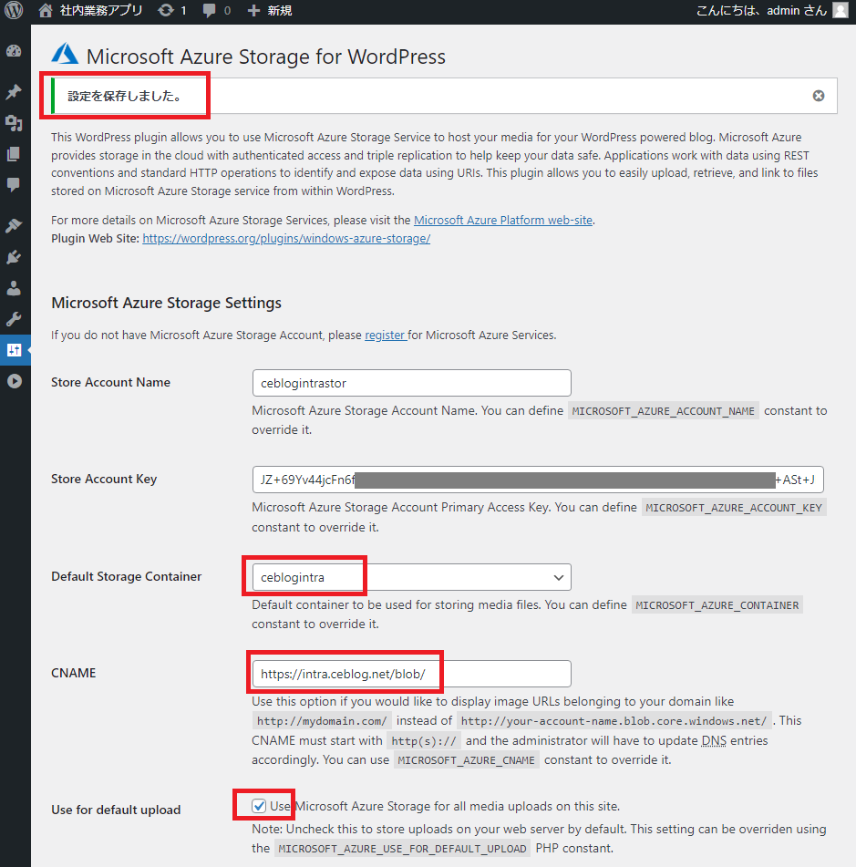This screenshot has width=856, height=867.
Task: Focus the Store Account Name field
Action: (x=411, y=383)
